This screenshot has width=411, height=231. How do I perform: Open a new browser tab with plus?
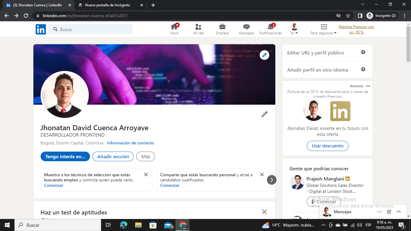[x=153, y=5]
